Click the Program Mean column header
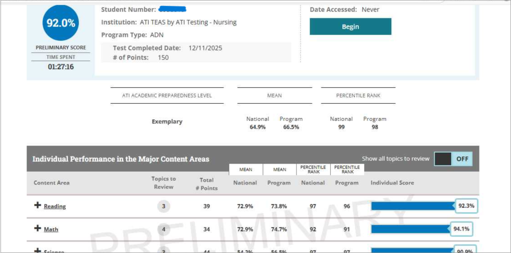The width and height of the screenshot is (511, 253). [279, 183]
